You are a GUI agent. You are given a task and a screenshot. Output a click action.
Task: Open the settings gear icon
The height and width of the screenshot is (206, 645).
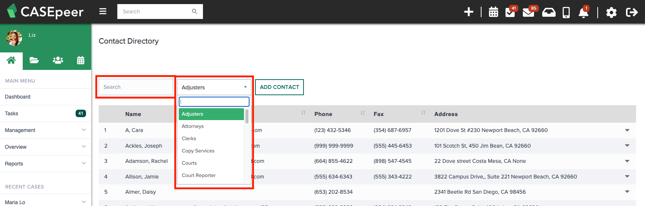coord(611,12)
